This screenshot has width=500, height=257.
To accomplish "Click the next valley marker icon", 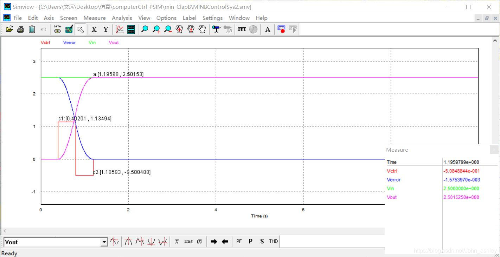I will [x=162, y=242].
